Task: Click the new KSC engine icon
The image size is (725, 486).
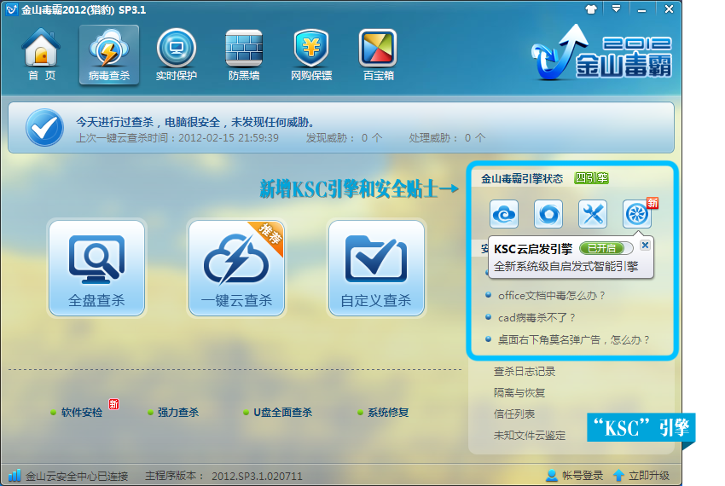Action: point(637,214)
